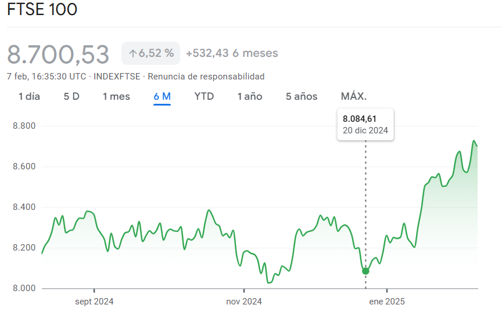Click the up arrow in percentage badge
The height and width of the screenshot is (312, 502).
click(133, 53)
